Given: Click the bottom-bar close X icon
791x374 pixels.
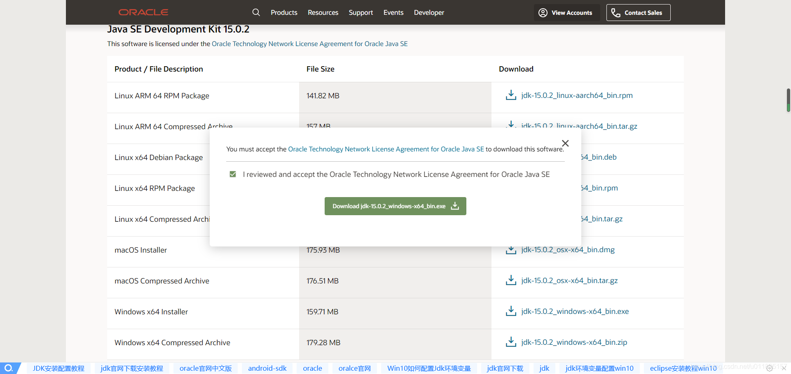Looking at the screenshot, I should [784, 368].
